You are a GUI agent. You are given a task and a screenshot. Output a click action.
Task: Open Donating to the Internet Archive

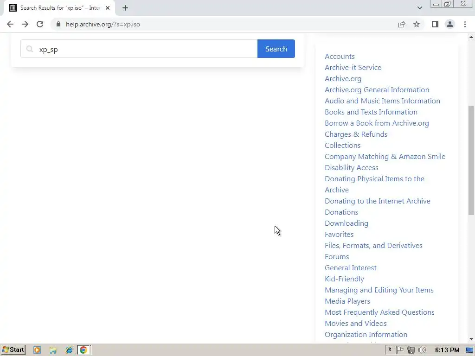pyautogui.click(x=378, y=201)
